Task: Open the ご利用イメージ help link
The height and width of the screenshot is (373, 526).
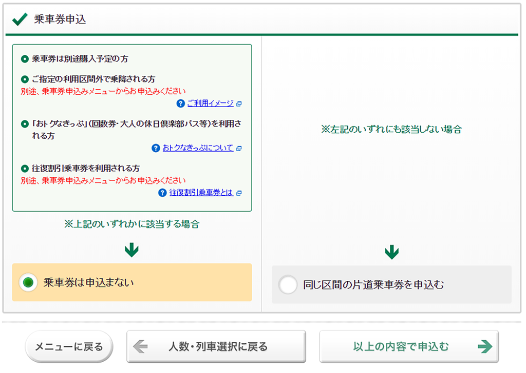Action: [x=210, y=103]
